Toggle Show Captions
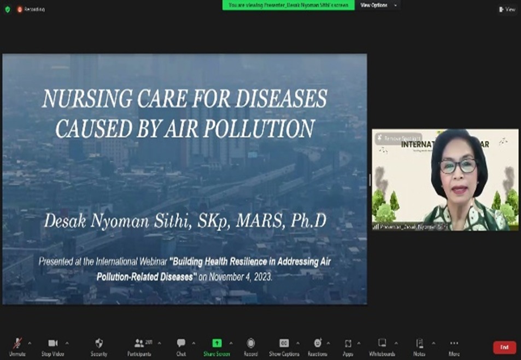Image resolution: width=521 pixels, height=360 pixels. (284, 346)
